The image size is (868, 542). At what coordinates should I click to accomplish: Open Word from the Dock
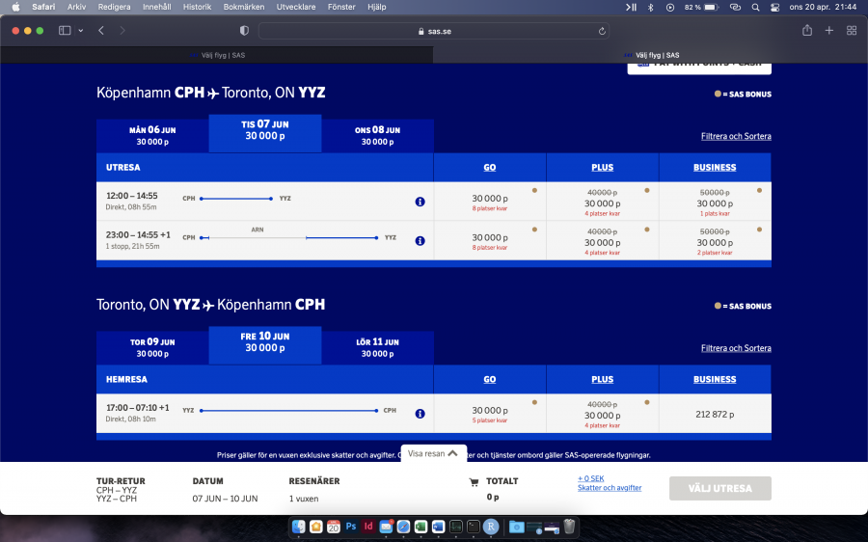coord(438,527)
